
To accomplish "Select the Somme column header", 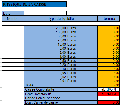I will tap(109, 19).
